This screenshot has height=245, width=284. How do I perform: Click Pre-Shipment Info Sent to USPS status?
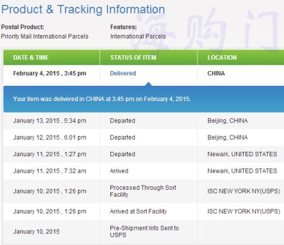coord(144,232)
